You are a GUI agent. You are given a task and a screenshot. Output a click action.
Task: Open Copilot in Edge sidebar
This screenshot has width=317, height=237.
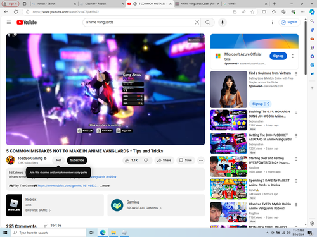[312, 12]
